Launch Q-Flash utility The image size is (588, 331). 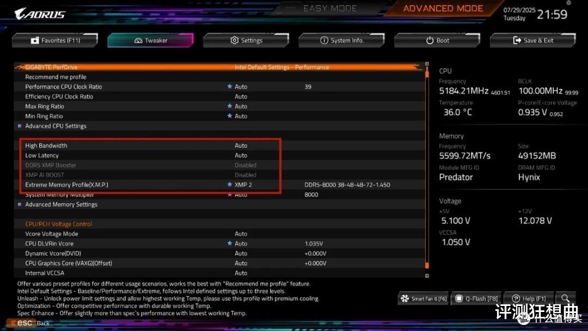coord(476,298)
